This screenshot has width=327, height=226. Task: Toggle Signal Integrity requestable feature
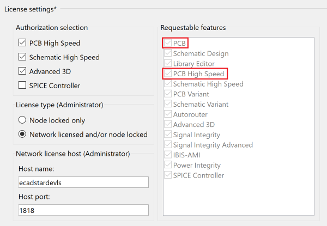(x=167, y=135)
